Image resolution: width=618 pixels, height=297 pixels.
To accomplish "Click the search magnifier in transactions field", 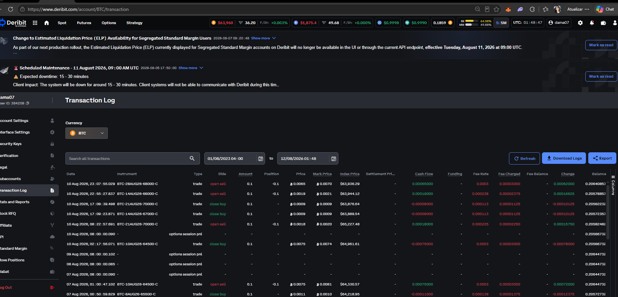I will 192,159.
